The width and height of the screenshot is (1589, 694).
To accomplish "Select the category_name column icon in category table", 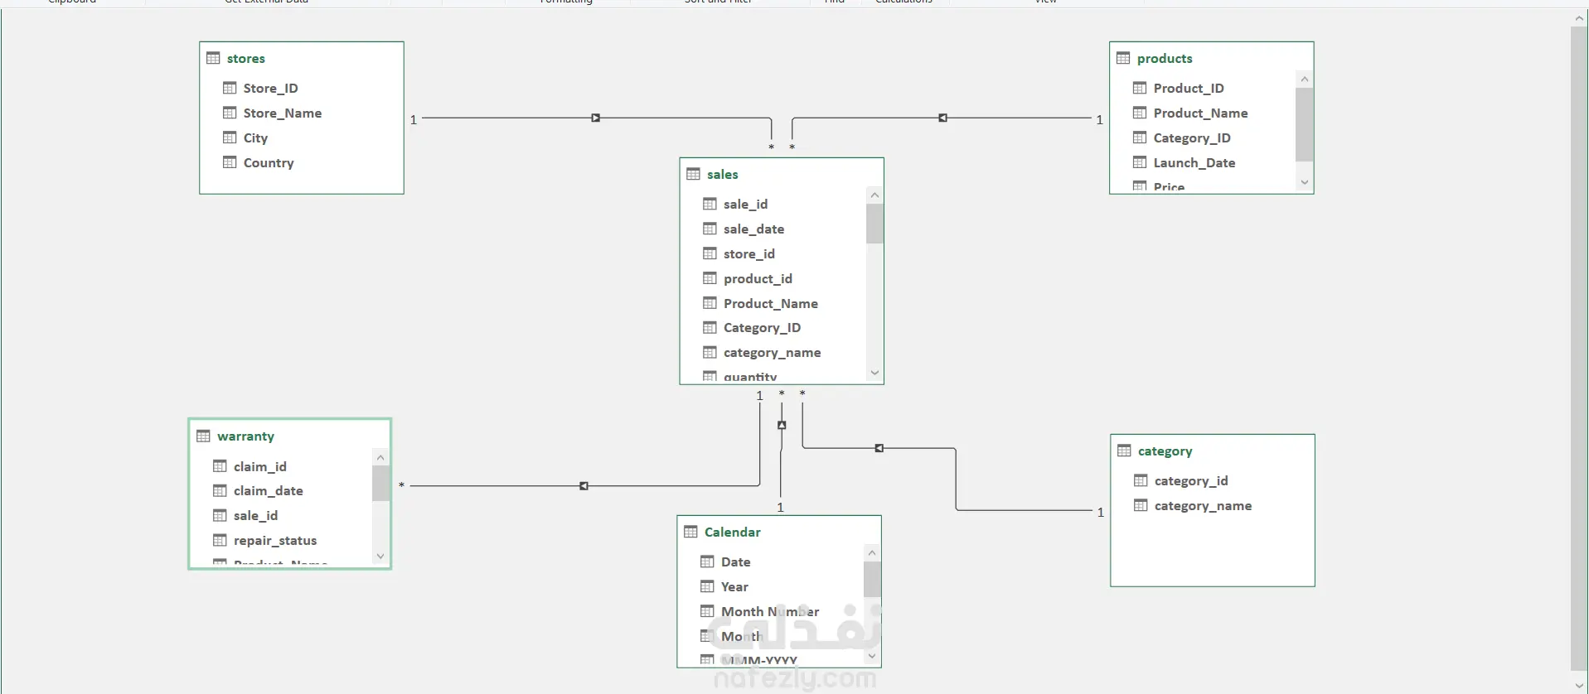I will pos(1141,505).
